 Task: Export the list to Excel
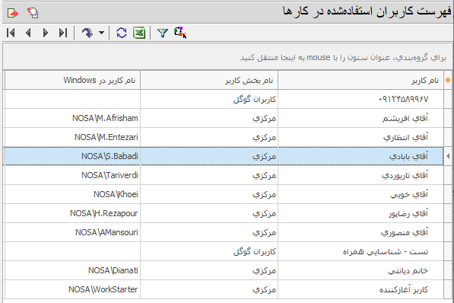(x=139, y=33)
